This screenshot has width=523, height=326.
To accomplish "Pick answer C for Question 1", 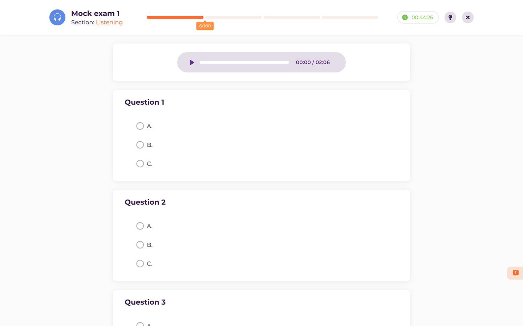I will coord(140,163).
